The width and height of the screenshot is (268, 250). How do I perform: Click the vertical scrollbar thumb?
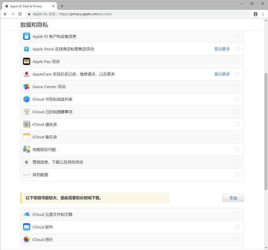tap(266, 132)
